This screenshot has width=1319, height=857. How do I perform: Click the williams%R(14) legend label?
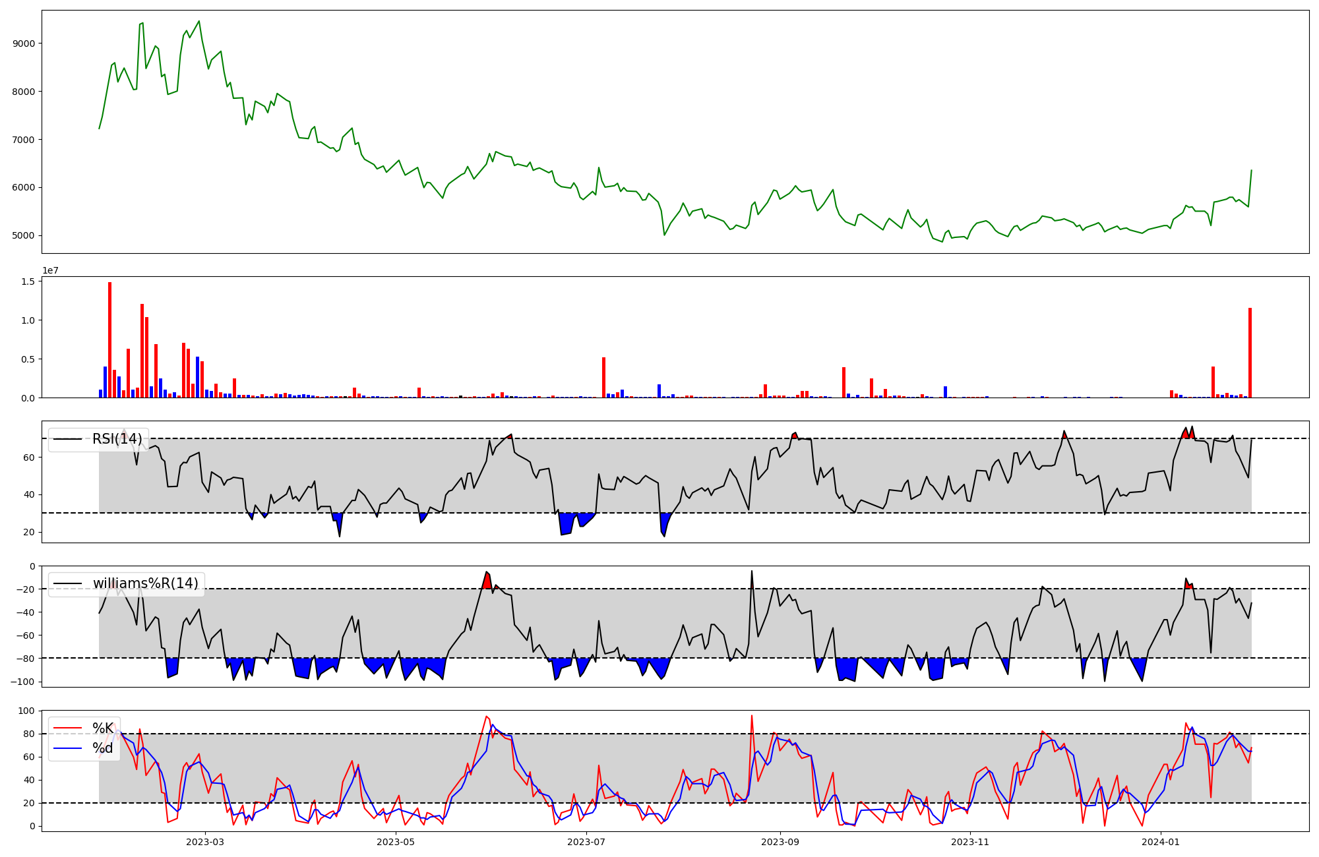[145, 583]
